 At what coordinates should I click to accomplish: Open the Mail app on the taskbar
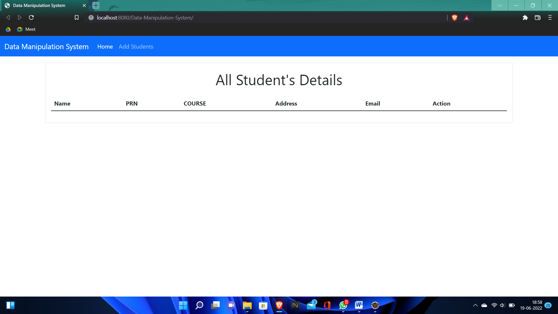[311, 305]
